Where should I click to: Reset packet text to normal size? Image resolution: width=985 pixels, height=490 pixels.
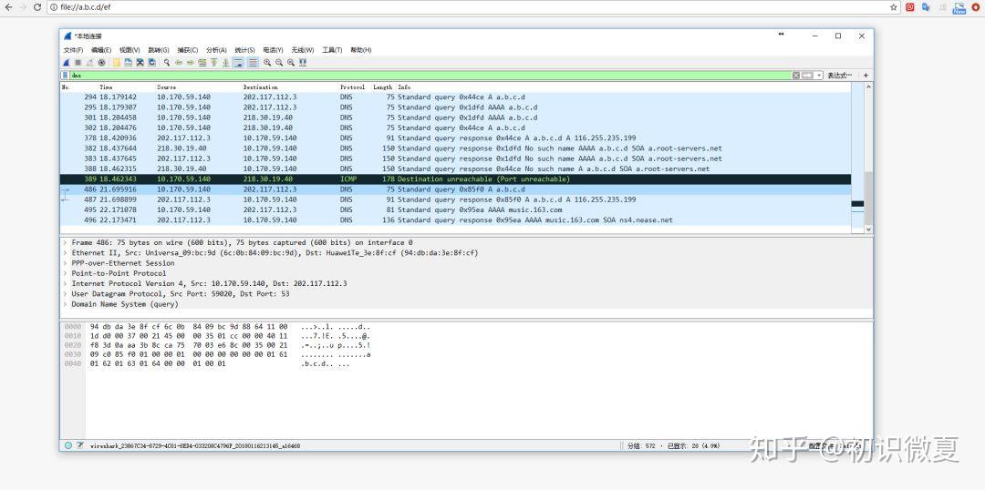point(291,63)
